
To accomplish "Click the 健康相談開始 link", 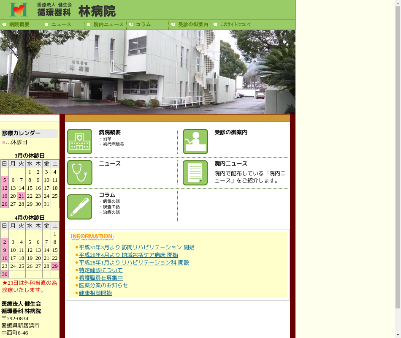I will tap(95, 293).
